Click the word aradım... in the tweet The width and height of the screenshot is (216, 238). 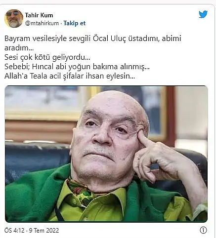[x=19, y=48]
